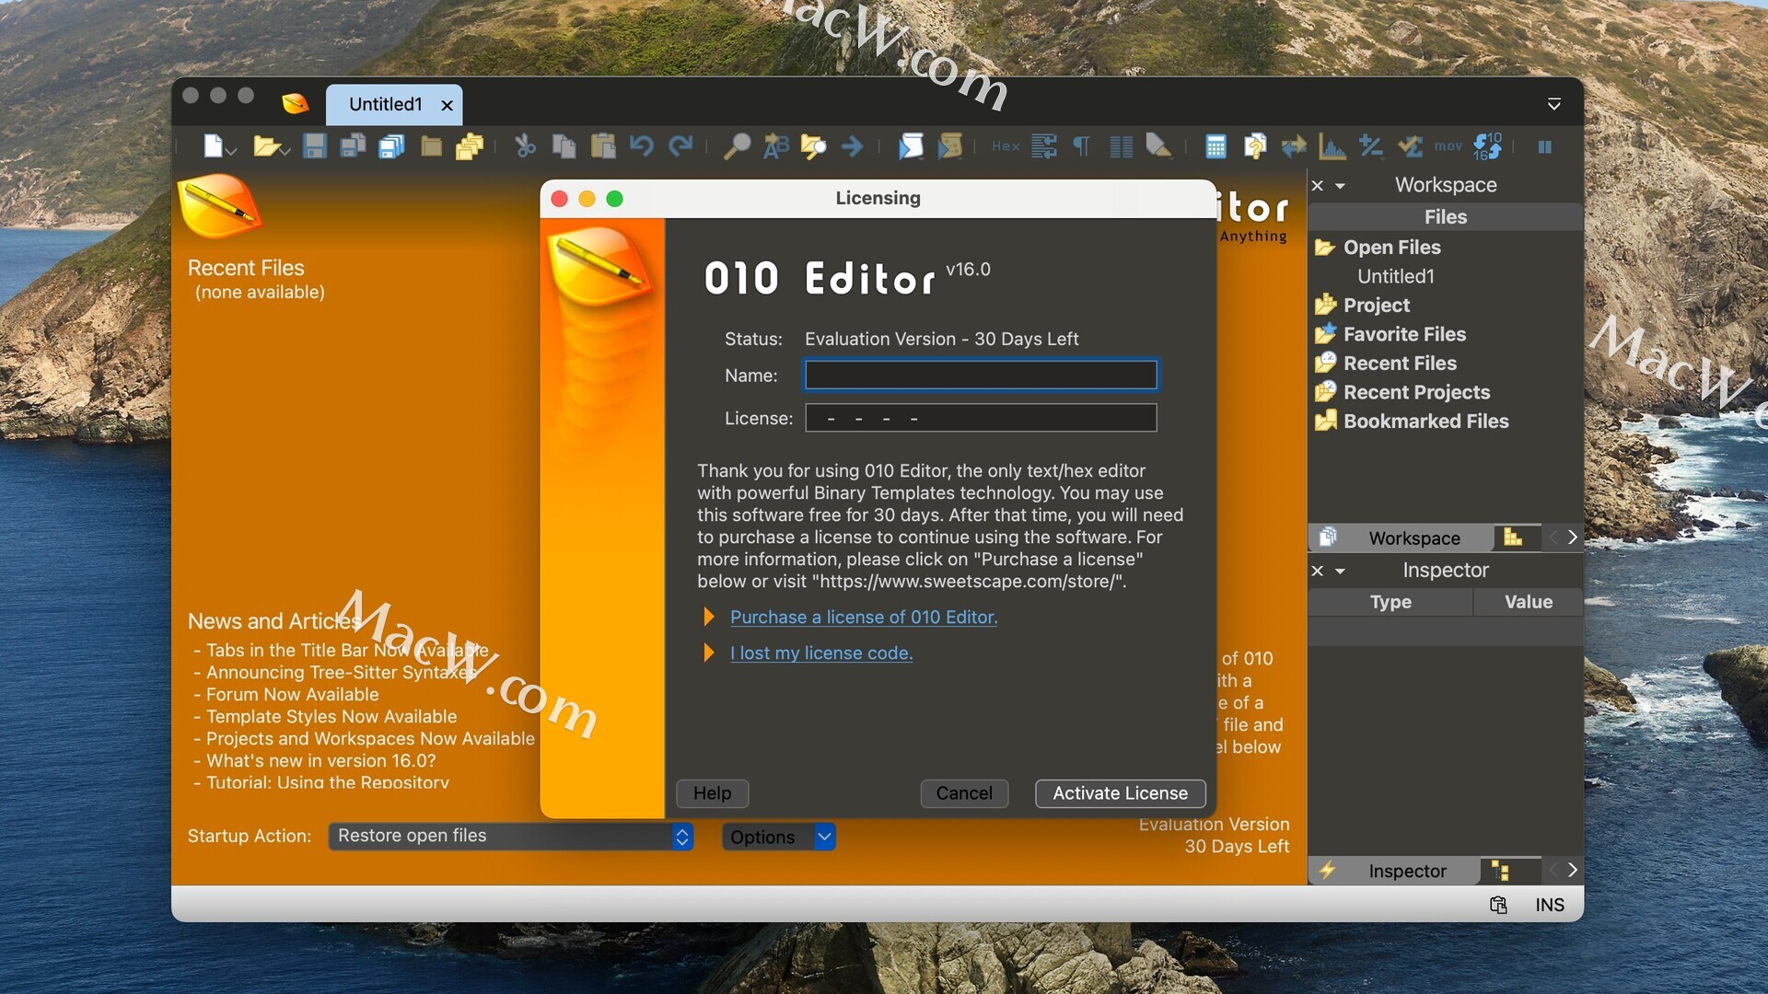Click the Replace AB icon

776,146
